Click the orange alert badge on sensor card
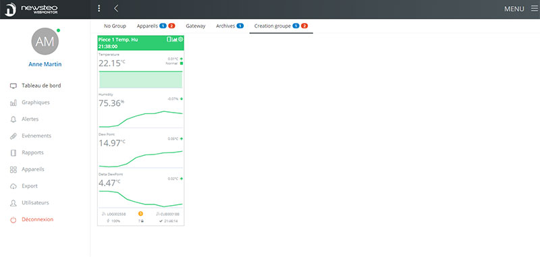 140,214
